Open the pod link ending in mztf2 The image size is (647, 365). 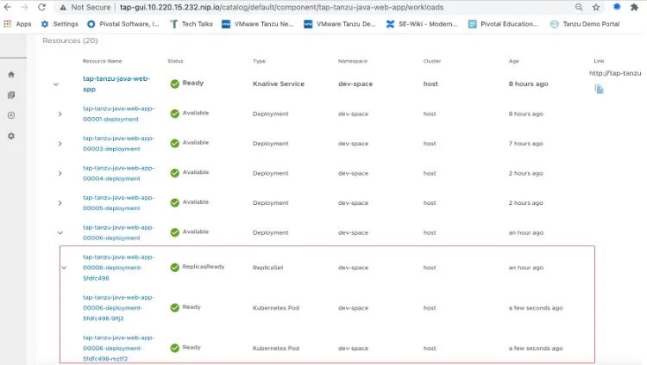118,348
